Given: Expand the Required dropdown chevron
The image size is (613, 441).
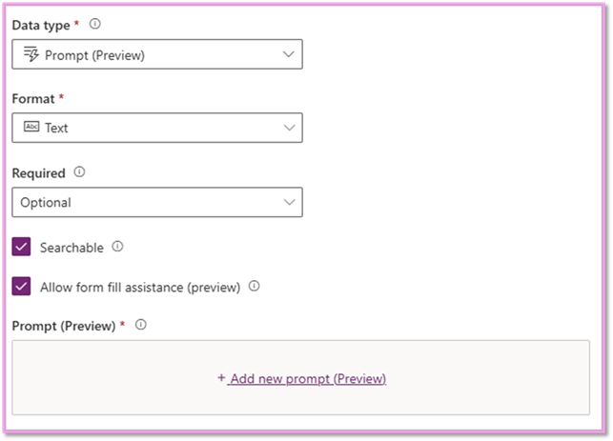Looking at the screenshot, I should click(x=289, y=202).
